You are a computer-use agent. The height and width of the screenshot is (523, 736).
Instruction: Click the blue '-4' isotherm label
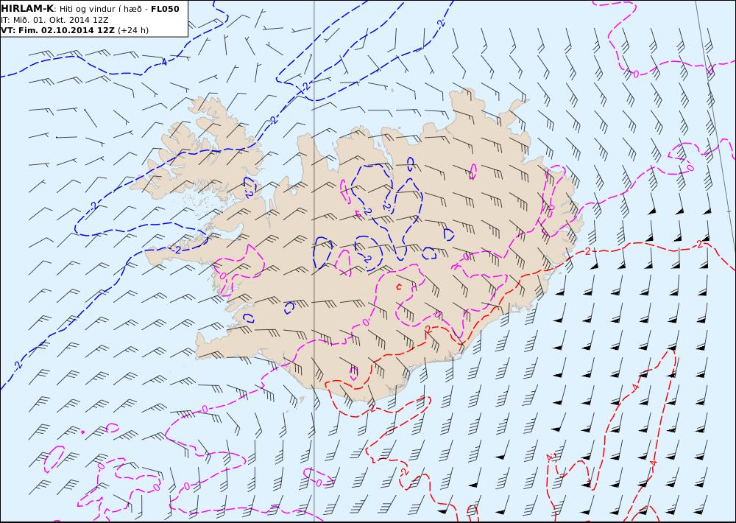(163, 62)
